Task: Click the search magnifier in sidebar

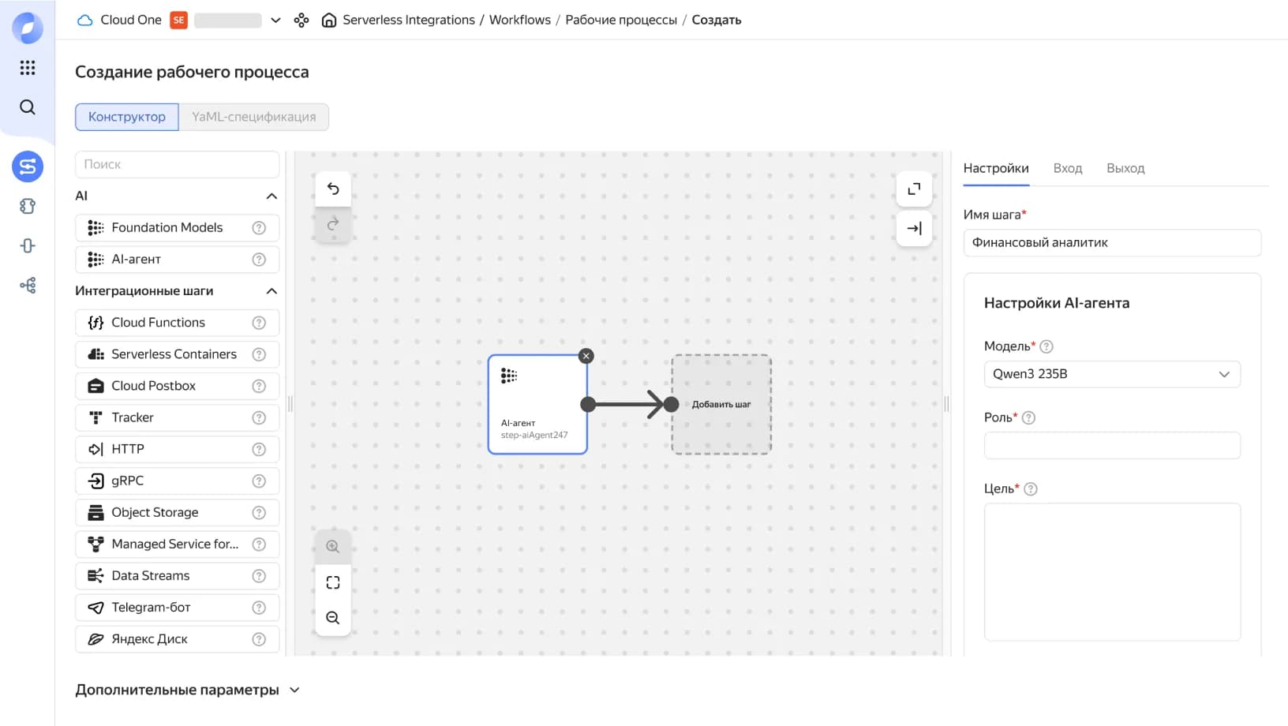Action: 28,107
